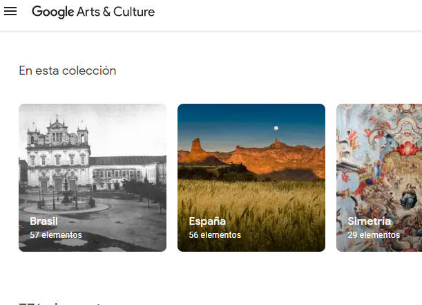The width and height of the screenshot is (422, 305).
Task: Click the España card title
Action: click(207, 221)
